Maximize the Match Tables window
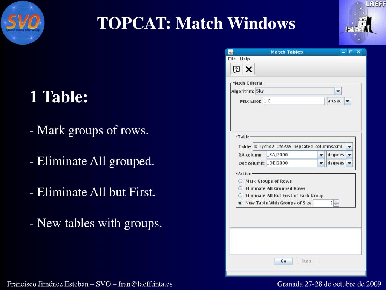The width and height of the screenshot is (386, 290). pyautogui.click(x=351, y=52)
